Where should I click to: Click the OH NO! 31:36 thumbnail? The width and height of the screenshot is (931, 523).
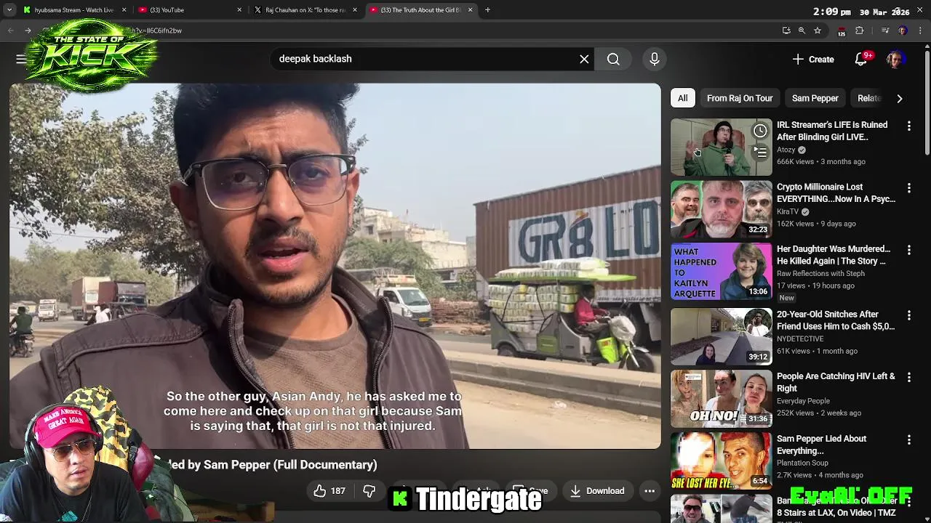click(x=721, y=399)
